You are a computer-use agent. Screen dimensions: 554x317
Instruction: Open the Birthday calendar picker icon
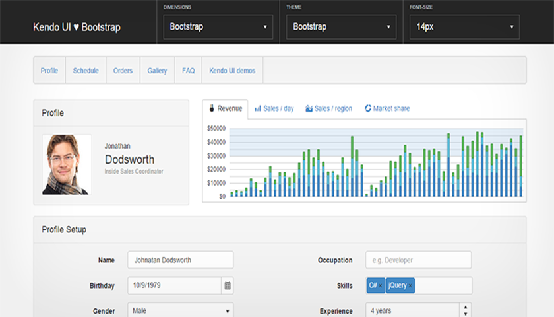[x=228, y=286]
